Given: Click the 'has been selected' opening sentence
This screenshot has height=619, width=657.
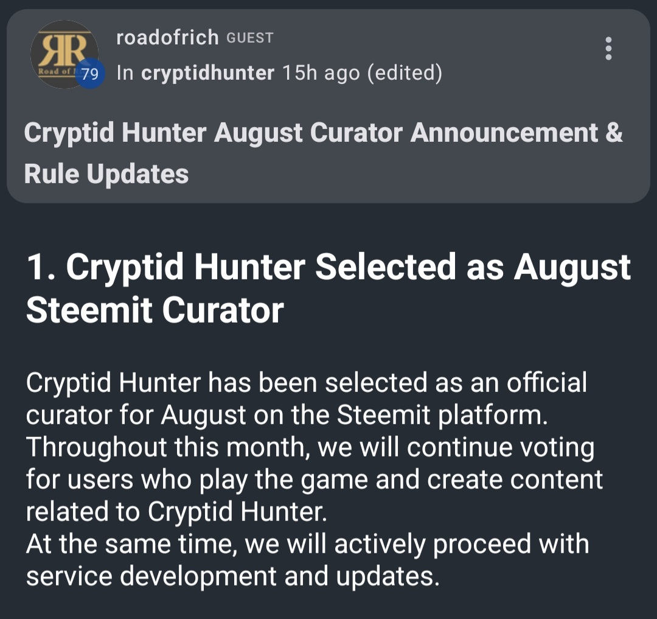Looking at the screenshot, I should click(306, 383).
